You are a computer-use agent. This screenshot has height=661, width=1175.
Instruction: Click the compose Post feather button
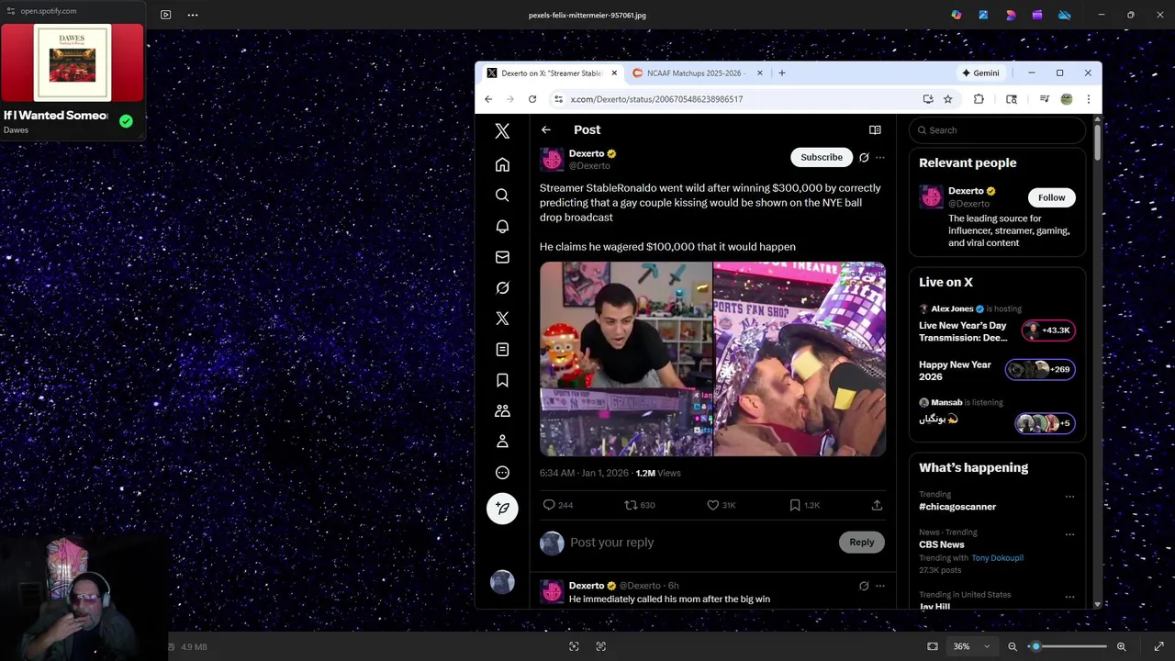tap(502, 508)
